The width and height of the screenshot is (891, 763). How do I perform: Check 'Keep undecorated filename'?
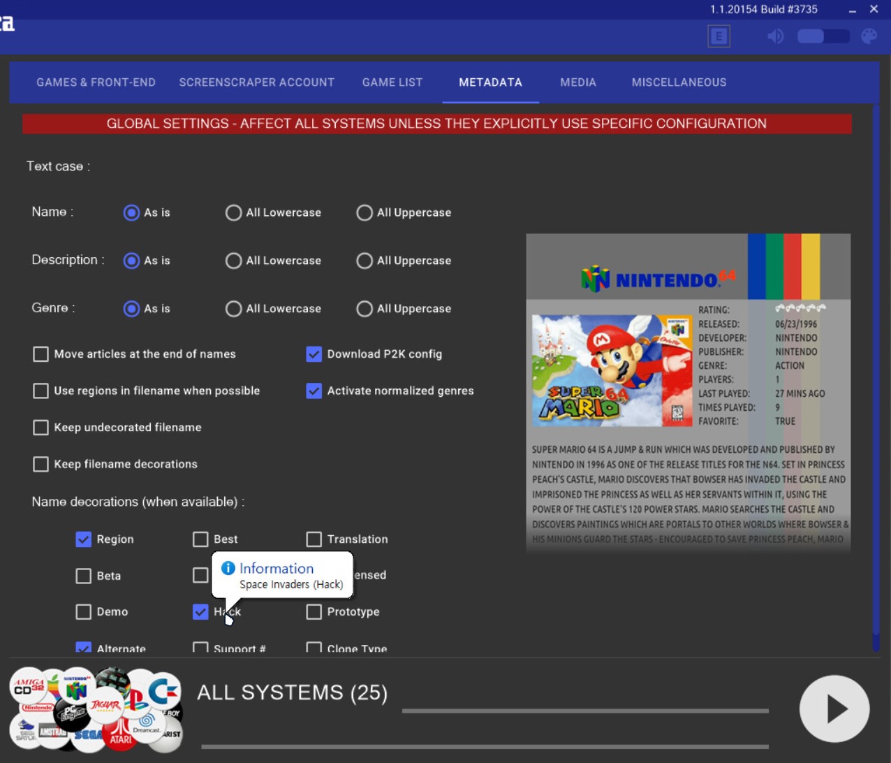40,428
